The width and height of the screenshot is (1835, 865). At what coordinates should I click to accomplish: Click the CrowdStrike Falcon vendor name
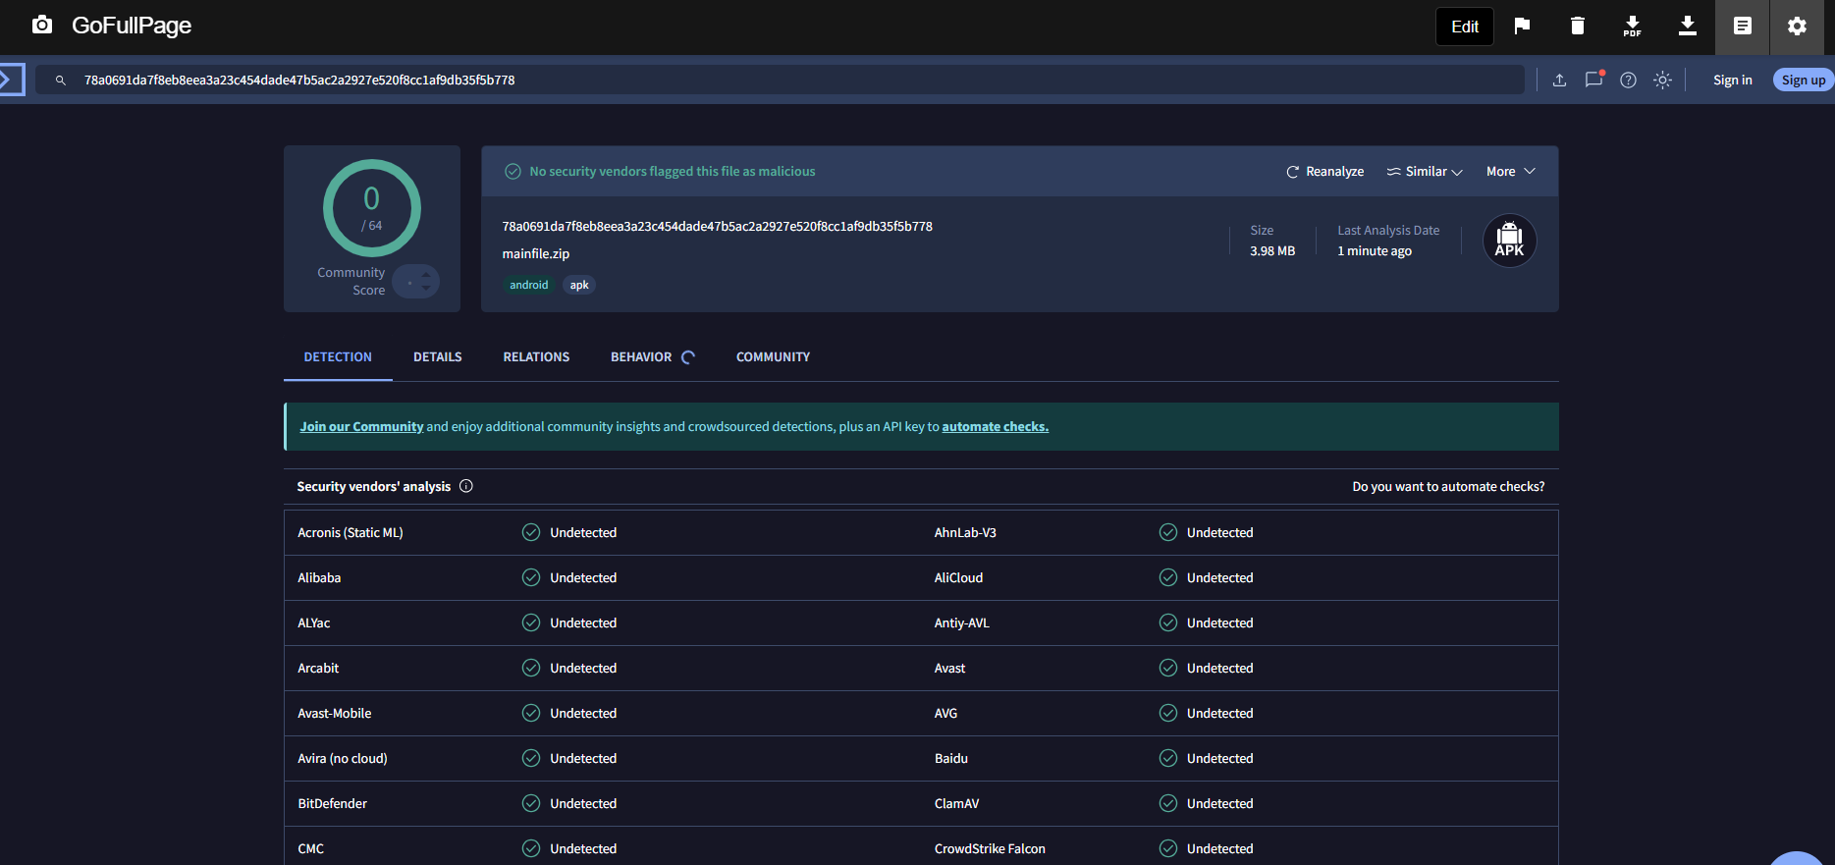pyautogui.click(x=990, y=849)
